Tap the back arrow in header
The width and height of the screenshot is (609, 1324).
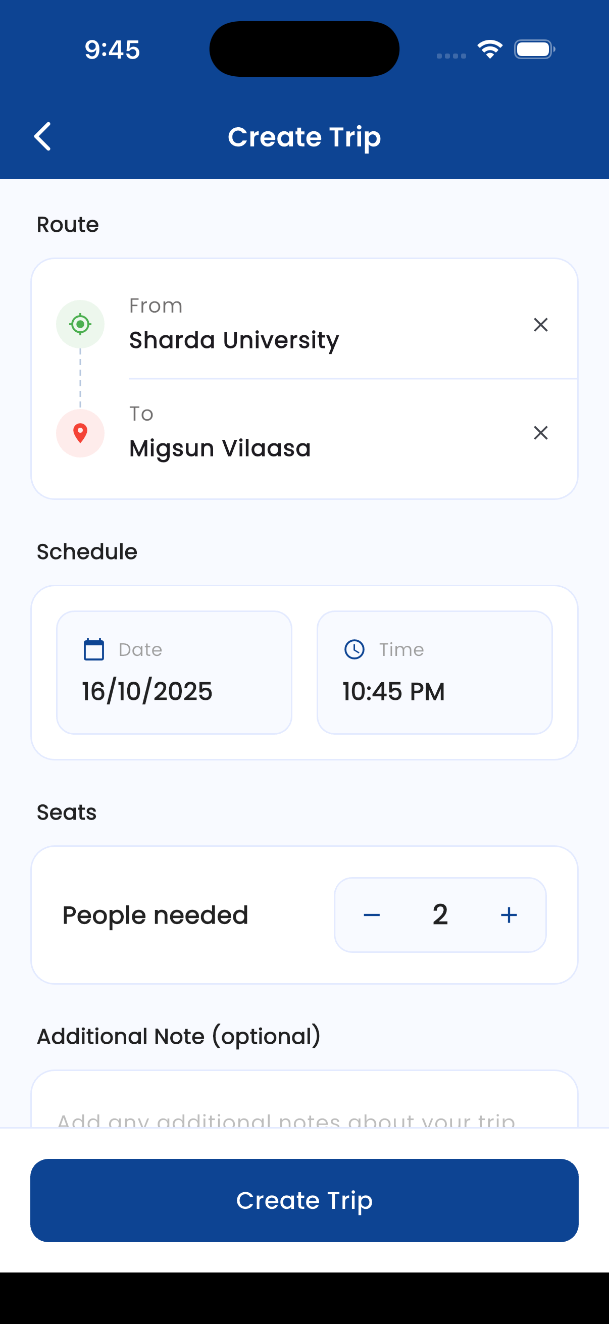[42, 137]
